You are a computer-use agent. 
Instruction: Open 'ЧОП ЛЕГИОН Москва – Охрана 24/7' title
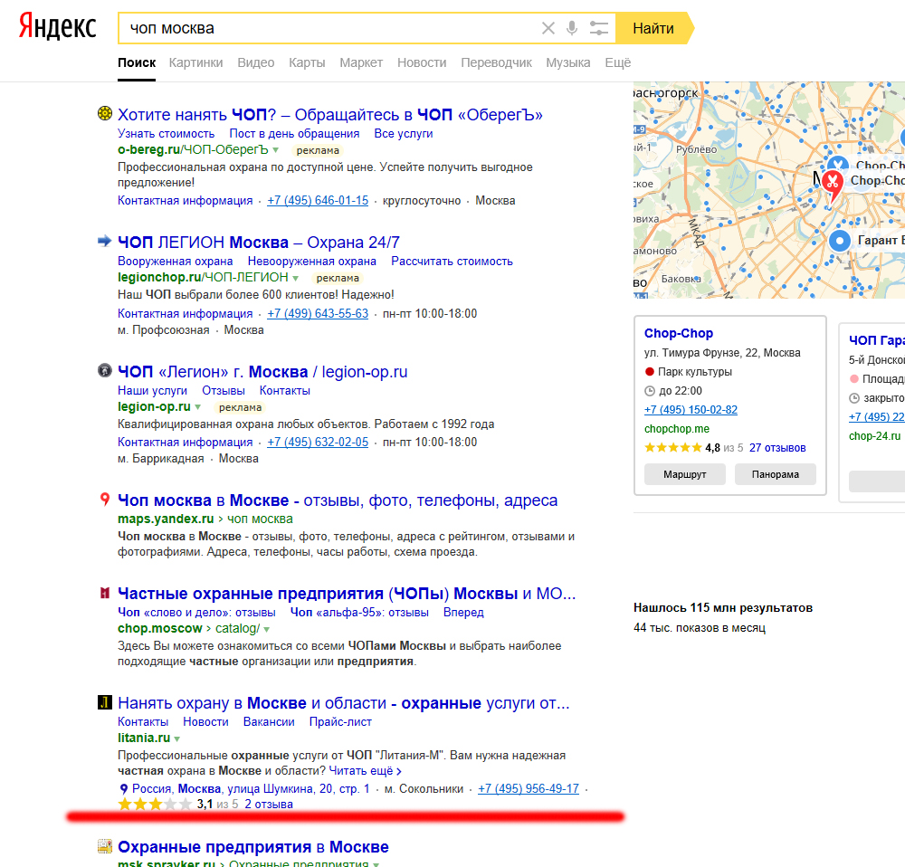(x=259, y=242)
